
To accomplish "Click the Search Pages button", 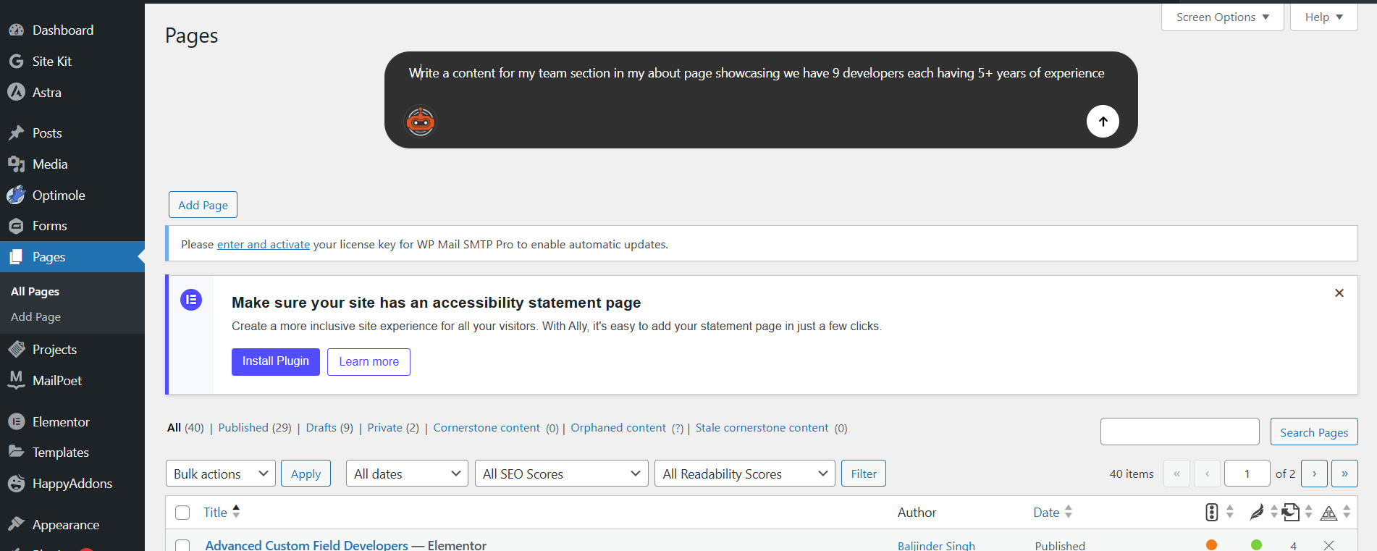I will 1314,432.
